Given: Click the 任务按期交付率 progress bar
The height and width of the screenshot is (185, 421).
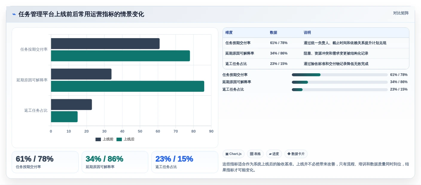Looking at the screenshot, I should coord(340,75).
